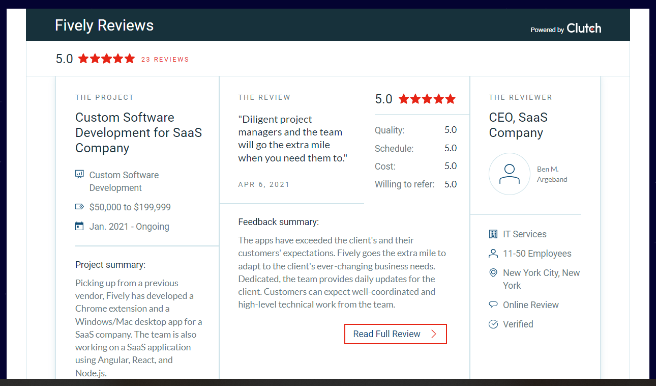Click the Quality rating row
The image size is (656, 386).
(x=416, y=130)
